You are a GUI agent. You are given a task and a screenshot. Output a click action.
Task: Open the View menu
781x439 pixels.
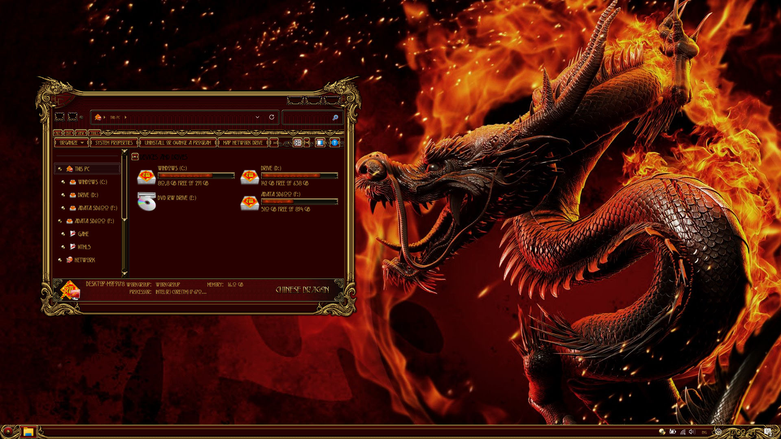click(81, 133)
